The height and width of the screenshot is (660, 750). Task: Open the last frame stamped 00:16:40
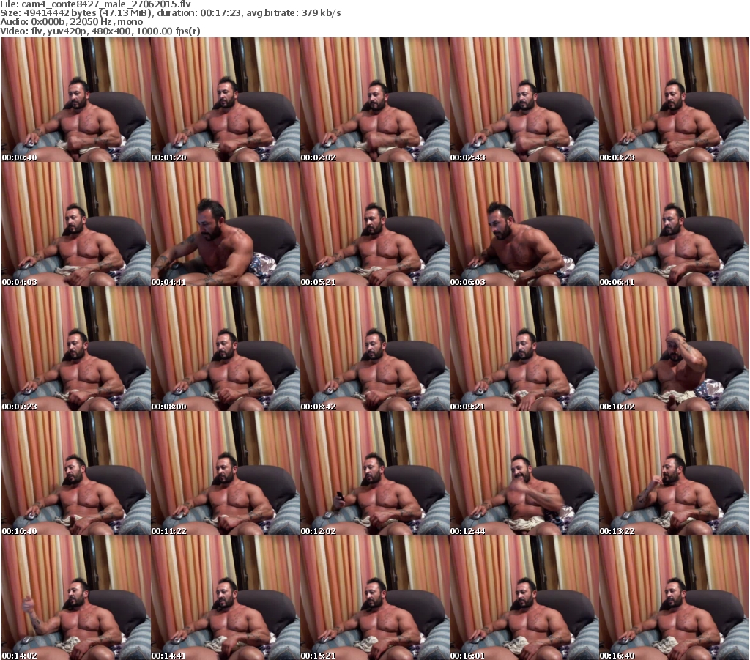pyautogui.click(x=674, y=598)
